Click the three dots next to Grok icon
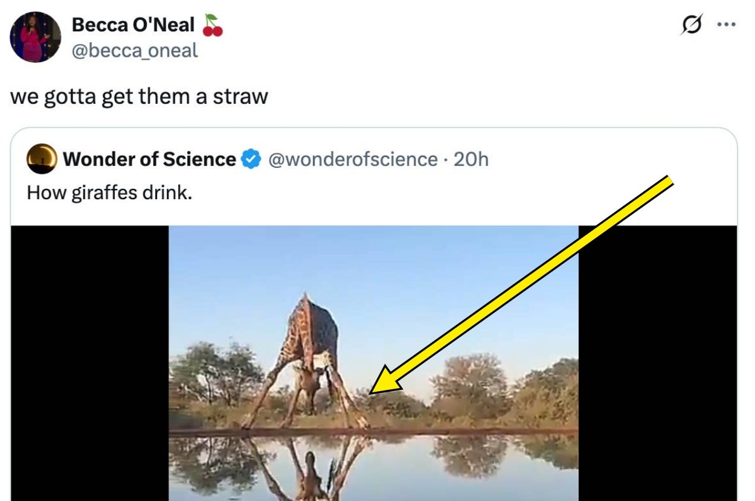 click(x=727, y=24)
